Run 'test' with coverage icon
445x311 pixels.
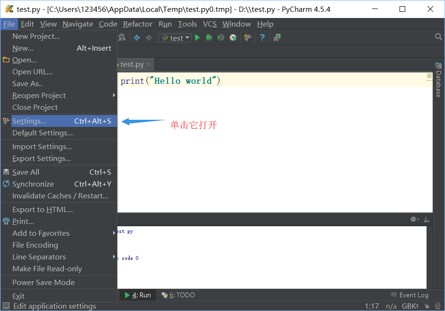(221, 37)
